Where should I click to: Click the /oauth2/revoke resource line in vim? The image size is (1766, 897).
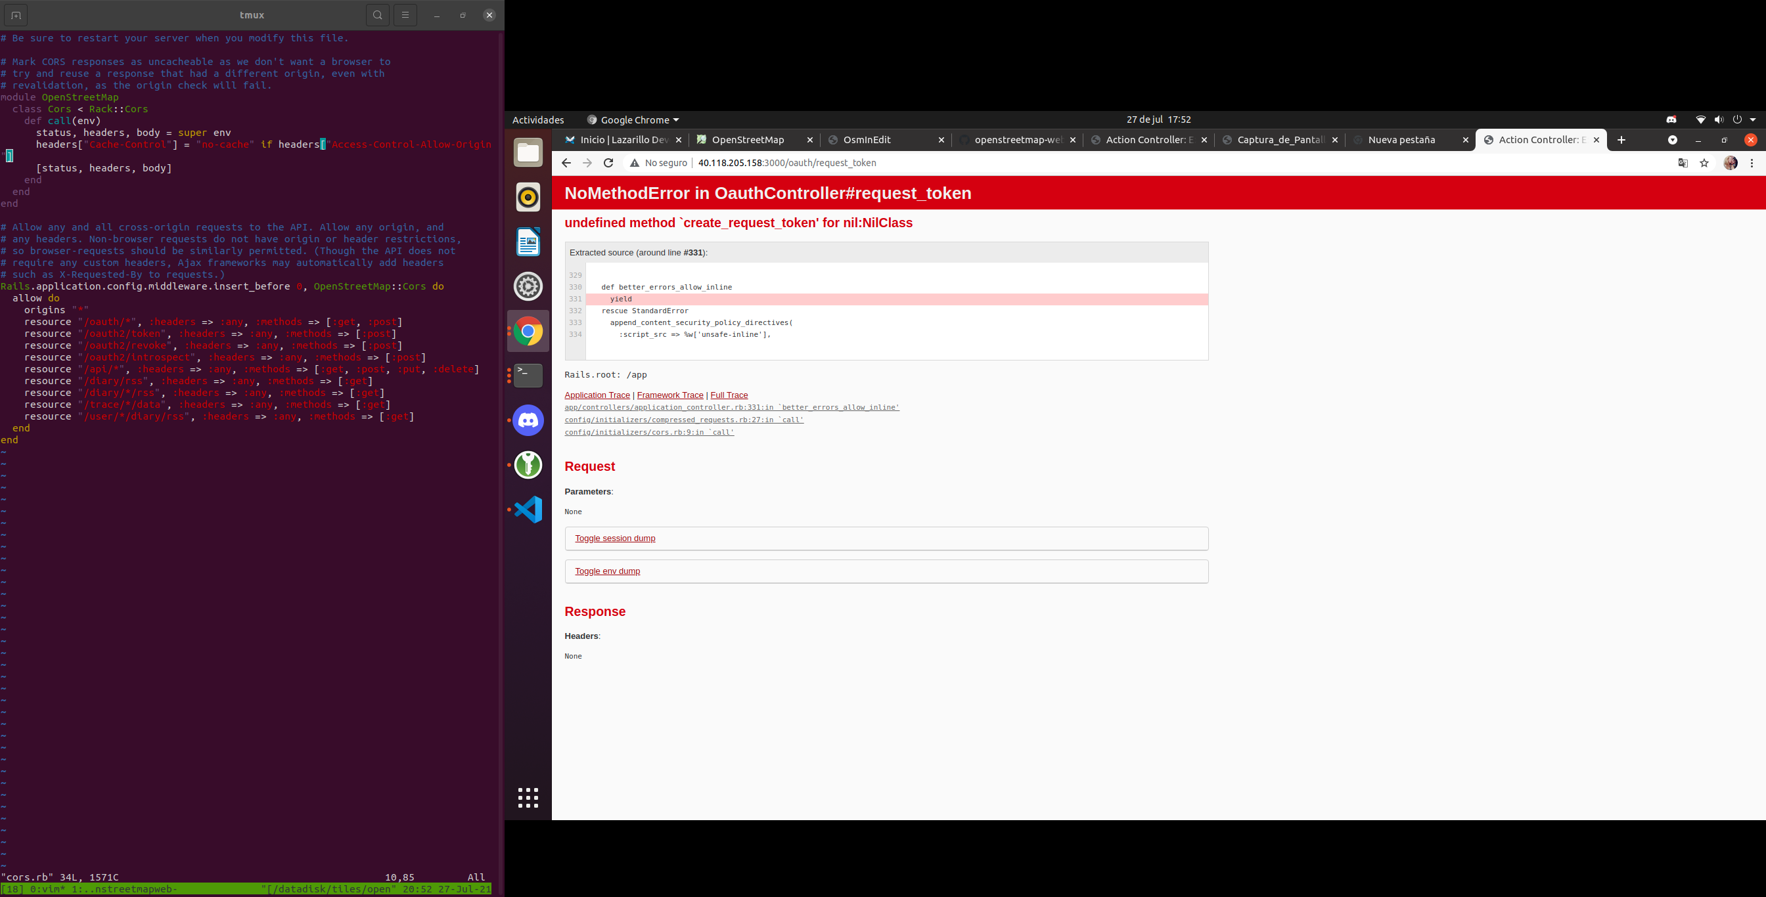[214, 346]
